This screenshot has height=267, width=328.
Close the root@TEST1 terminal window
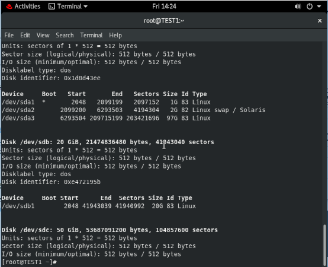320,21
